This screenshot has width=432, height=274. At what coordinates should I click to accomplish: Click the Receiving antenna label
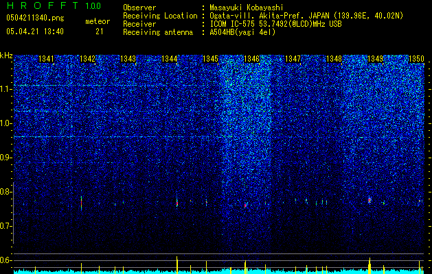[x=158, y=32]
